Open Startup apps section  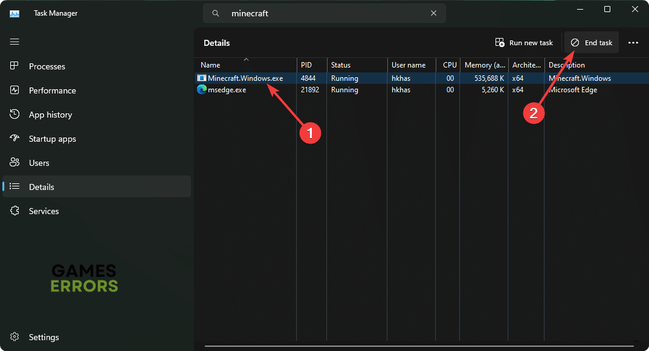pyautogui.click(x=52, y=139)
